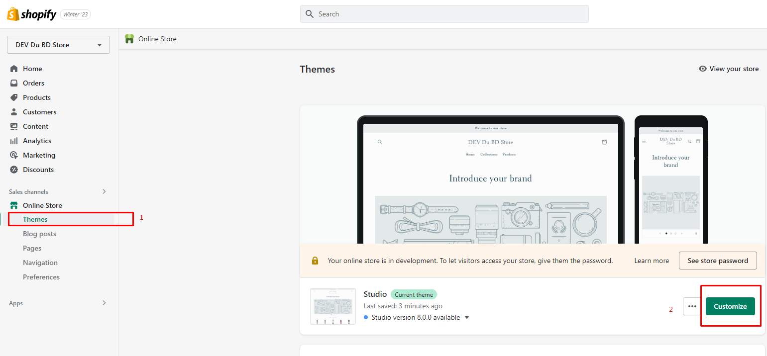Click See store password button
The height and width of the screenshot is (356, 767).
click(x=718, y=261)
